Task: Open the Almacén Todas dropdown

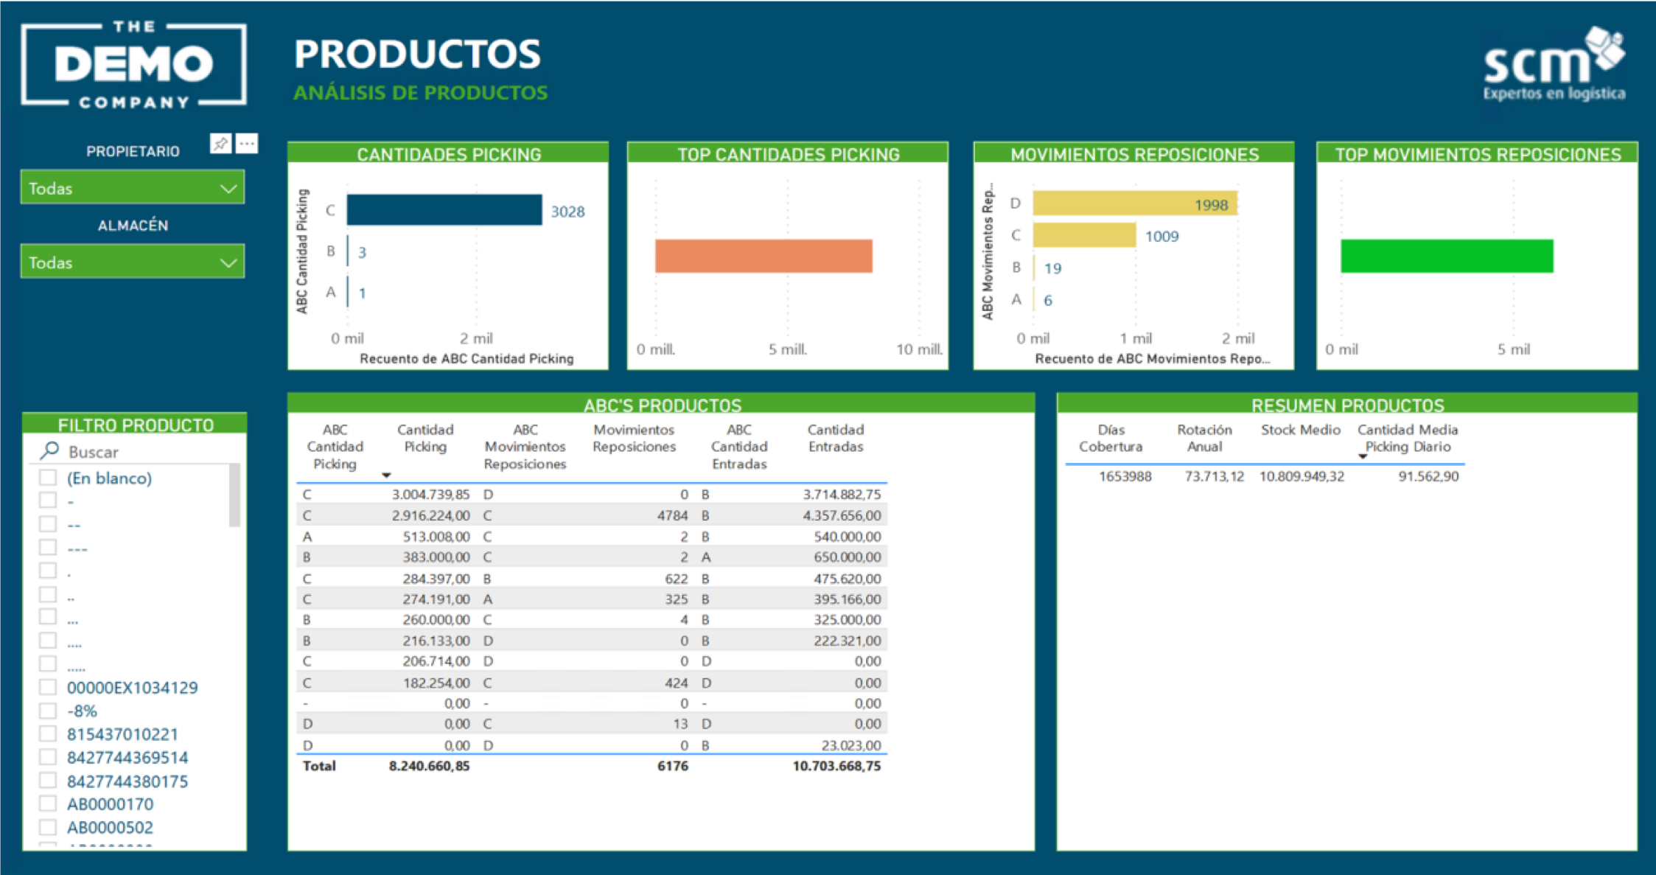Action: point(133,262)
